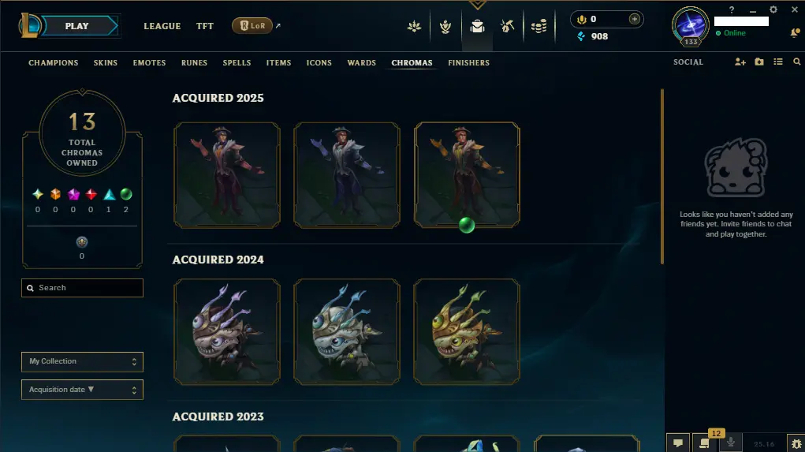
Task: Click the notification bell icon
Action: pyautogui.click(x=795, y=33)
